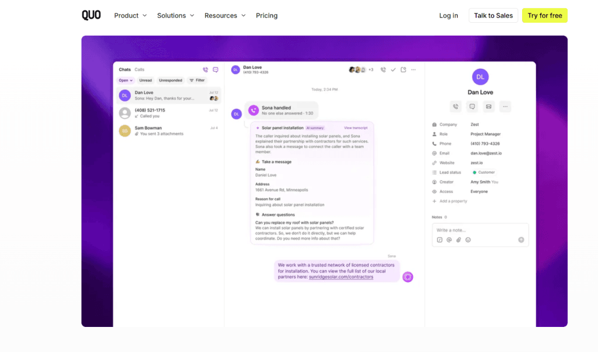Image resolution: width=598 pixels, height=352 pixels.
Task: Toggle the Unread filter chip
Action: (145, 80)
